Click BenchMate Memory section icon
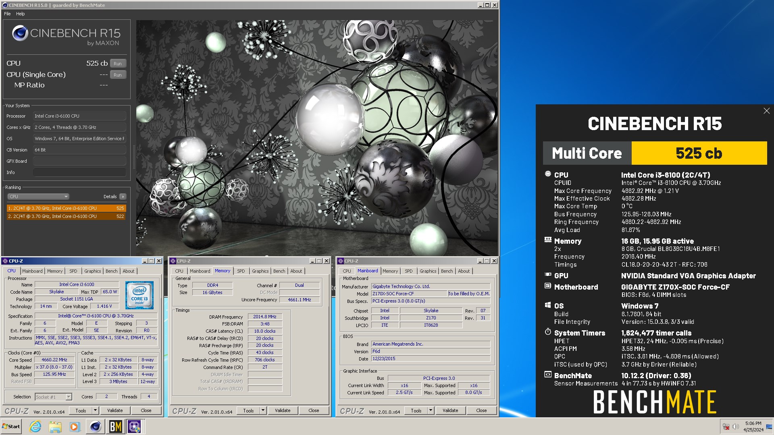Image resolution: width=774 pixels, height=435 pixels. pos(548,240)
